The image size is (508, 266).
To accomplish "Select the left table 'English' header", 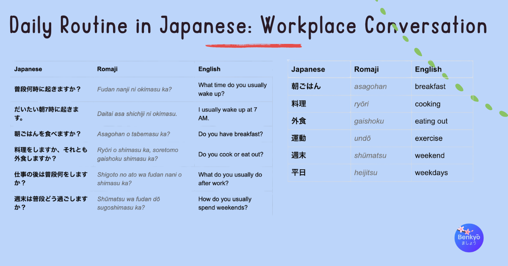I will [210, 69].
